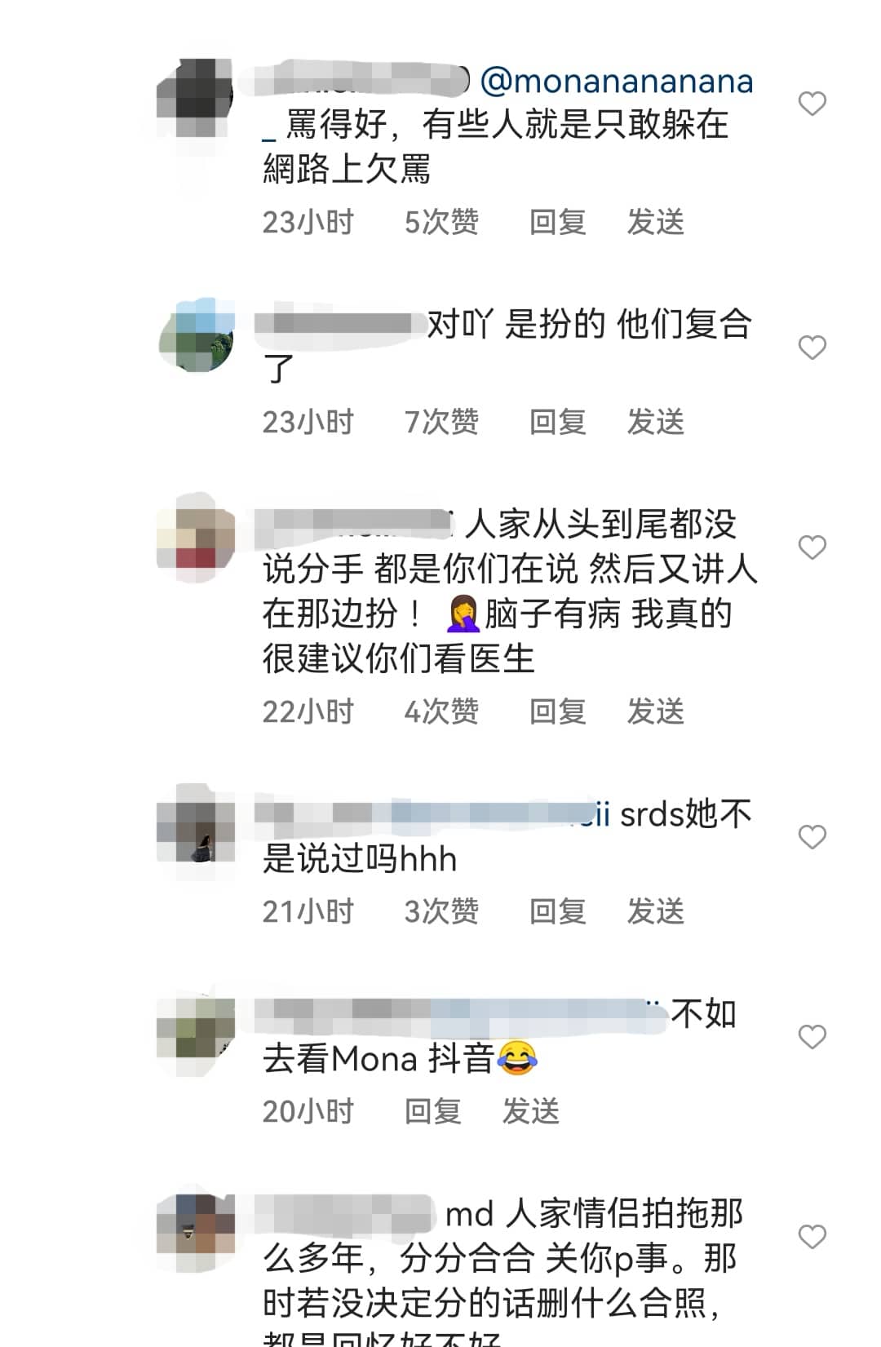Like the comment with srds她不是说过吗hhh
Screen dimensions: 881x1347
812,837
